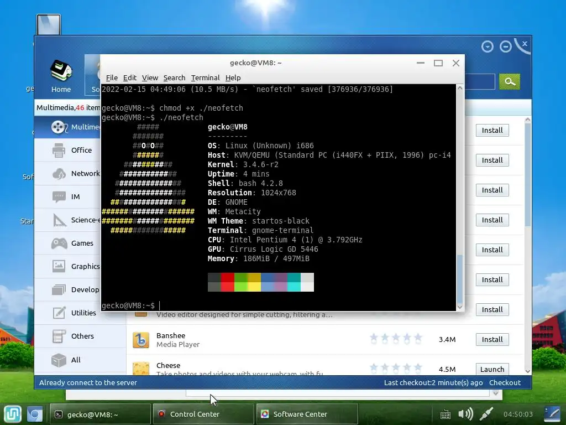Click the show desktop icon at taskbar end

[552, 414]
